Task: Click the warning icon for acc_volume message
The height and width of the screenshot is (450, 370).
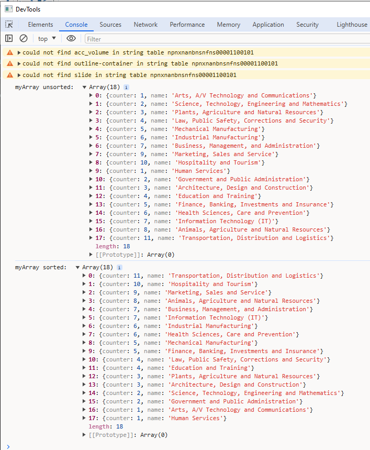Action: 9,52
